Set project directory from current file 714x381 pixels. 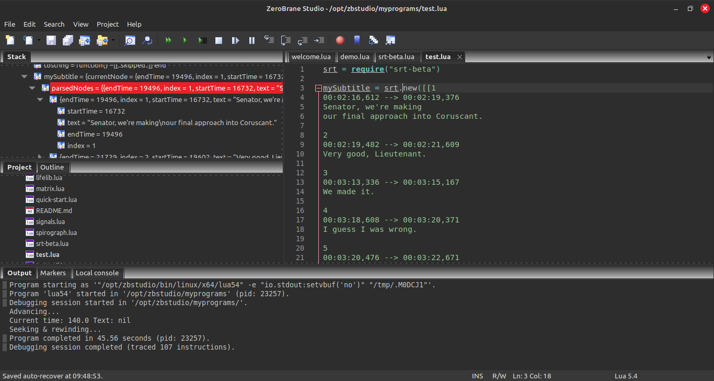coord(85,40)
